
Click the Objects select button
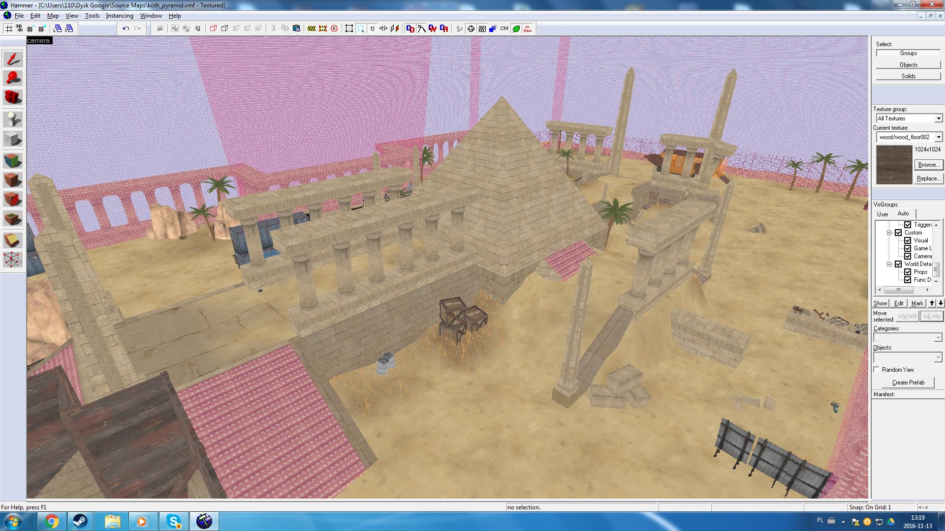(x=908, y=65)
